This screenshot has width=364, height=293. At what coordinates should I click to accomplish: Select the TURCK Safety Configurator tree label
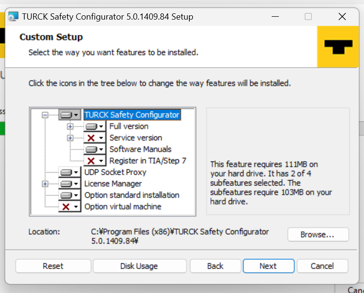[132, 115]
